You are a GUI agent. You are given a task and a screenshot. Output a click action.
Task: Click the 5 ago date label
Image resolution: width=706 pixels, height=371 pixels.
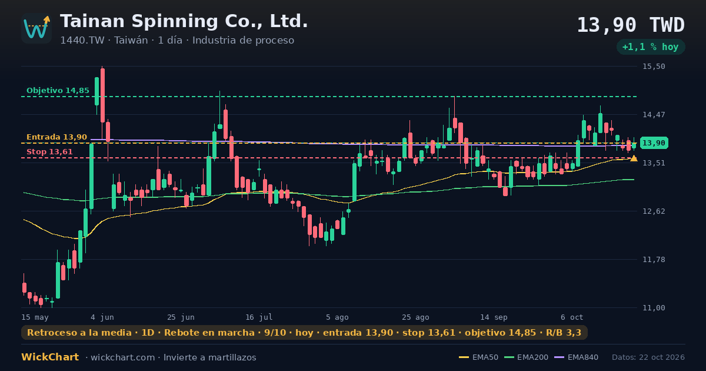tap(337, 317)
